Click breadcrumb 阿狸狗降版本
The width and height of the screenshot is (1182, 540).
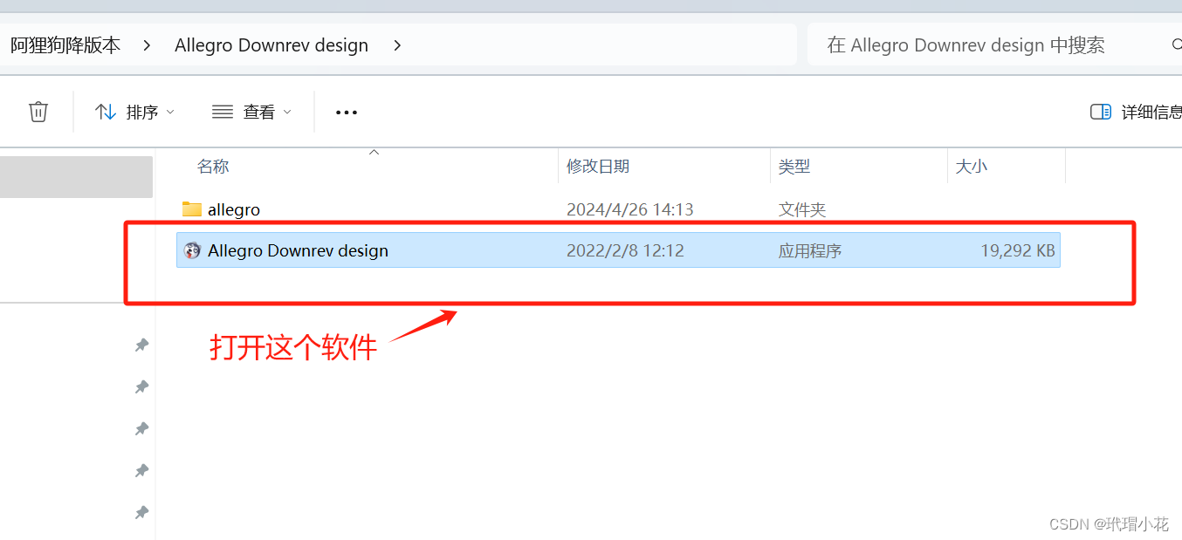tap(65, 44)
